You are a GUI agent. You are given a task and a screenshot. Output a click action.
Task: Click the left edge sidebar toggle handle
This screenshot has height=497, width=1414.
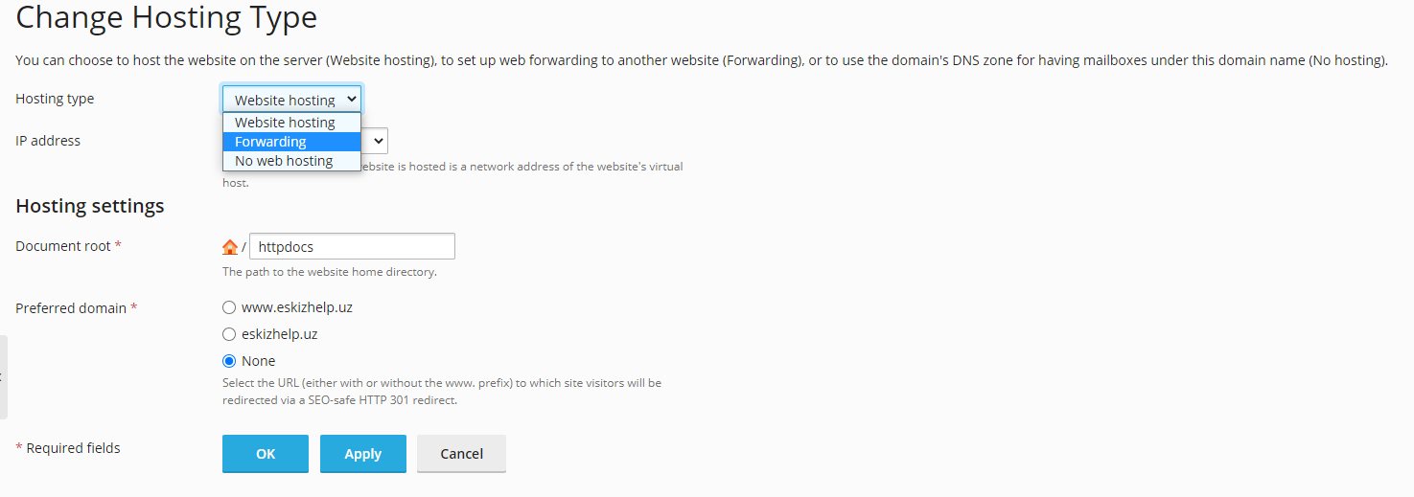pyautogui.click(x=4, y=377)
